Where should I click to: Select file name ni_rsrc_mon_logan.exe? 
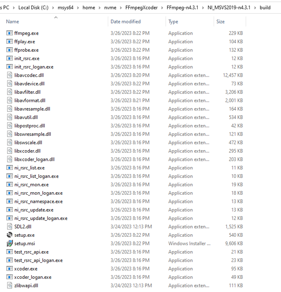(x=39, y=193)
